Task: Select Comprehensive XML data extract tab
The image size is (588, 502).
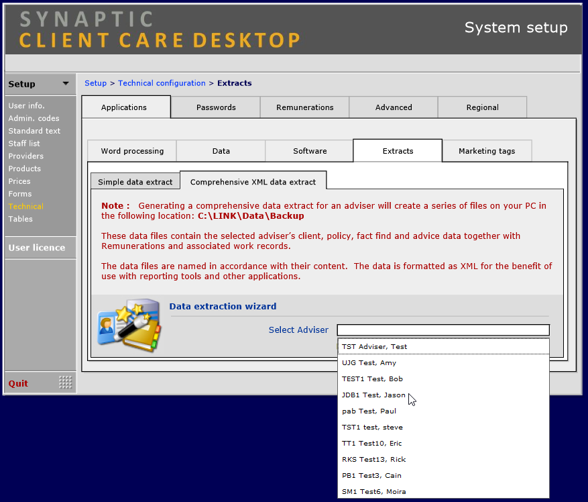Action: pyautogui.click(x=253, y=182)
